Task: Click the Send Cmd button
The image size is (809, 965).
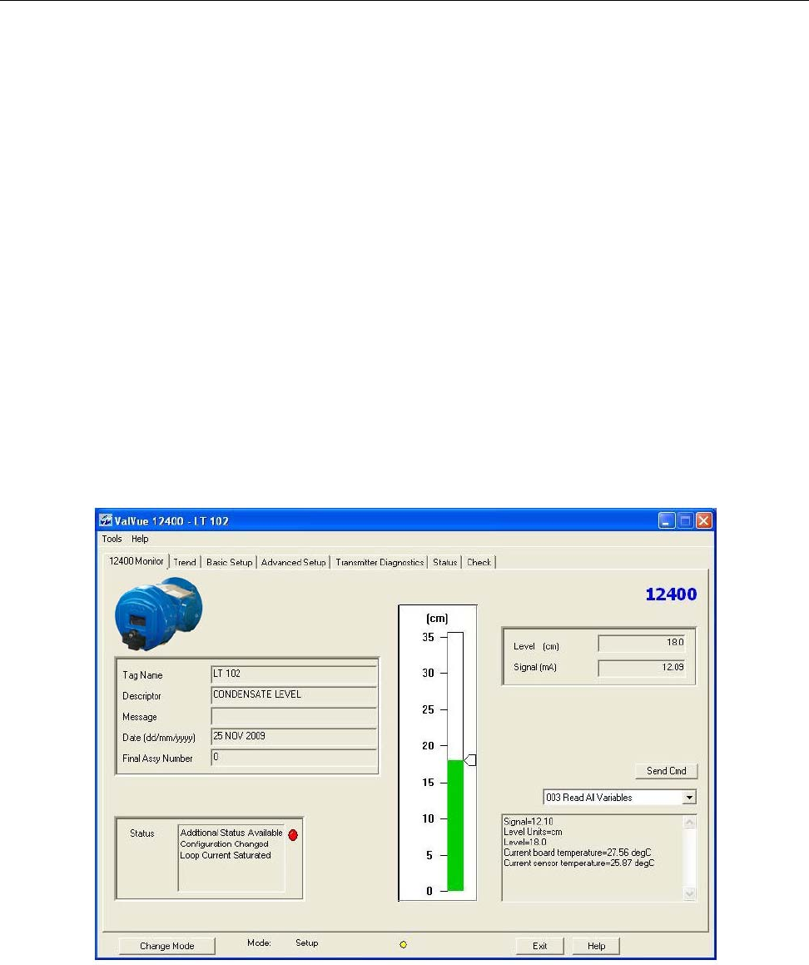Action: pyautogui.click(x=667, y=770)
